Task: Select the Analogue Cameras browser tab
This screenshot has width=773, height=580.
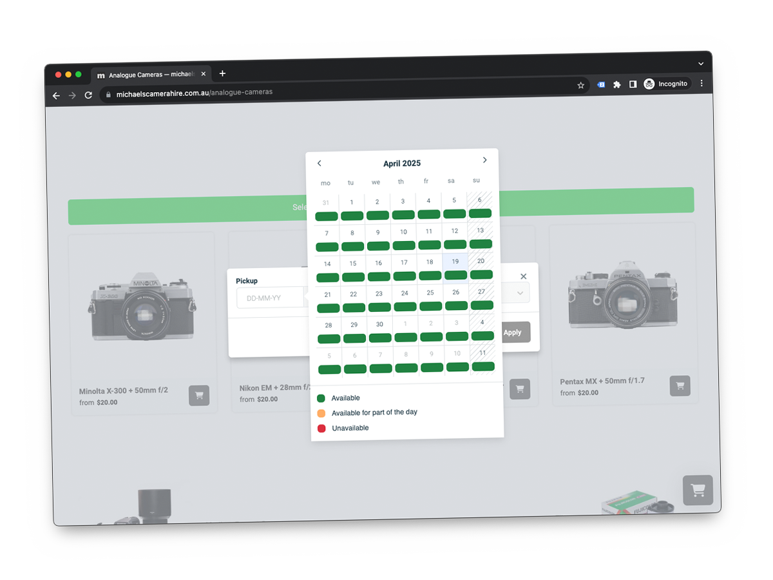Action: [148, 73]
